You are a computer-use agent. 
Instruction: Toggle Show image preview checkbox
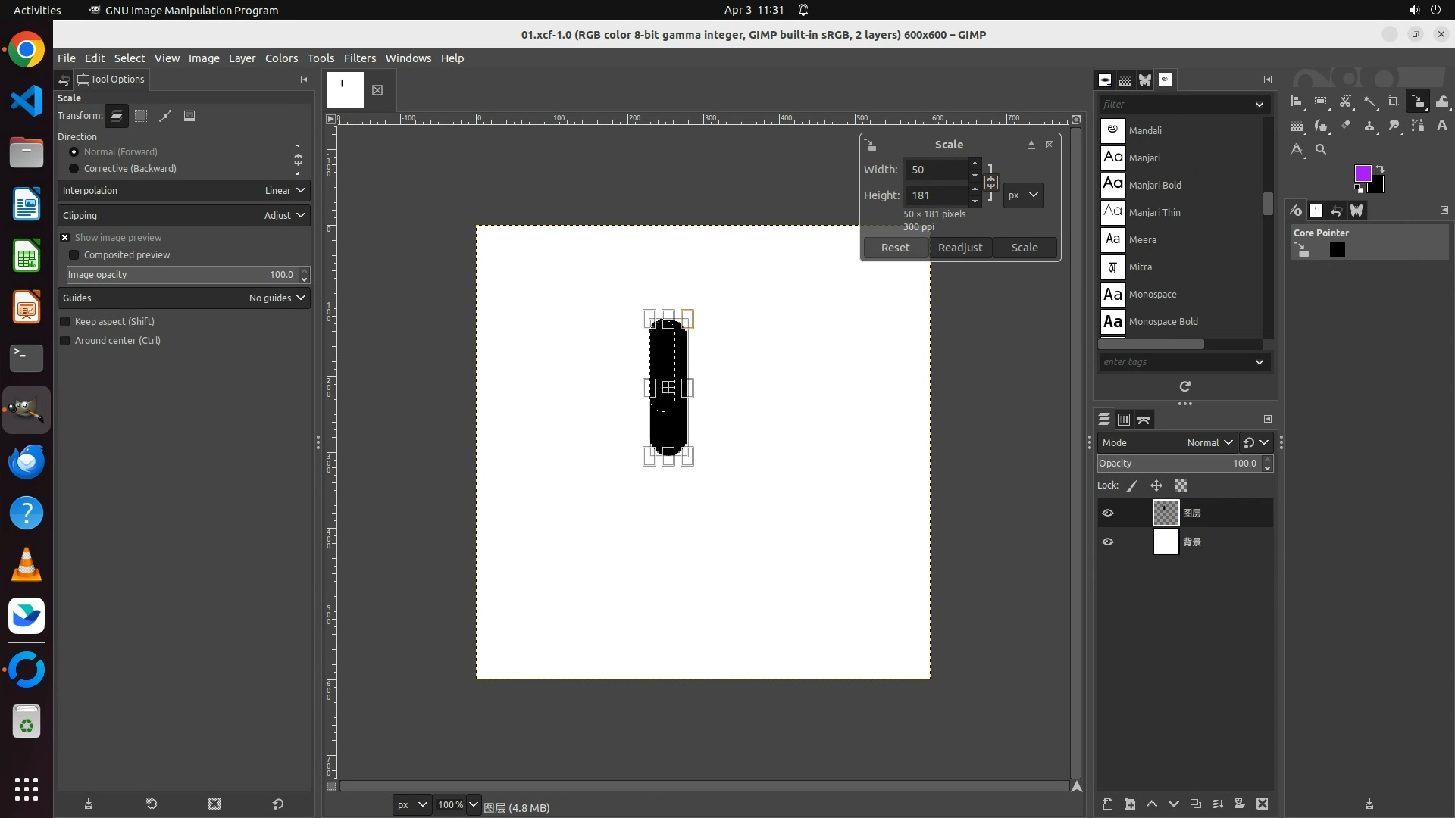(65, 238)
